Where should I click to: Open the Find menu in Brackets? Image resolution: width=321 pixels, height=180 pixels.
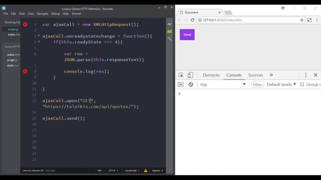click(x=22, y=13)
